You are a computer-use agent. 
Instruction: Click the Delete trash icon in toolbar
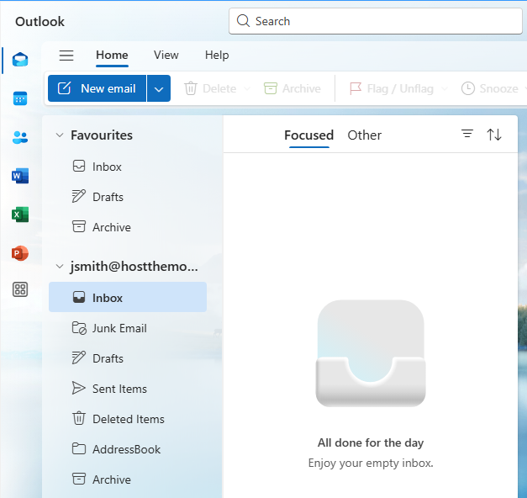click(191, 88)
